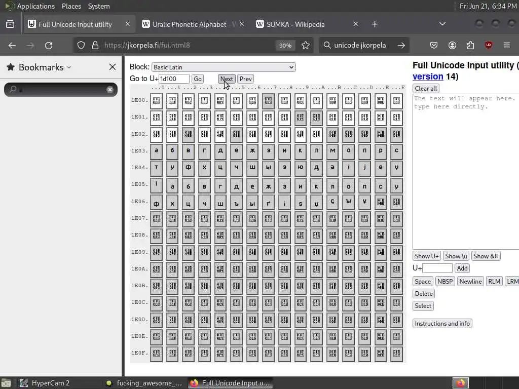Viewport: 519px width, 389px height.
Task: Click the Show &# button
Action: (x=486, y=256)
